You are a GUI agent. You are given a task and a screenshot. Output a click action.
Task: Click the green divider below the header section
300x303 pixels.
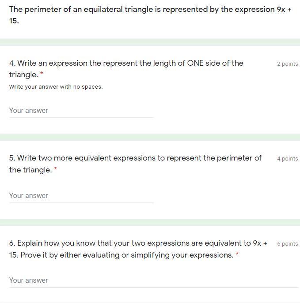150,42
